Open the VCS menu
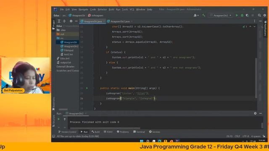The image size is (269, 151). (132, 9)
